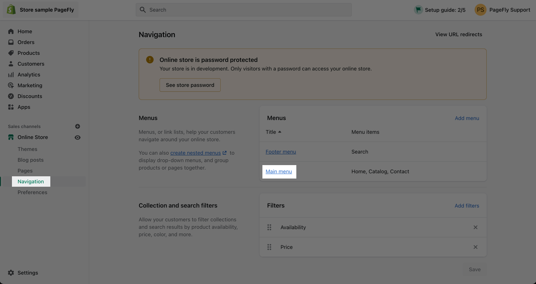Click the Save button
Screen dimensions: 536x284
click(474, 269)
